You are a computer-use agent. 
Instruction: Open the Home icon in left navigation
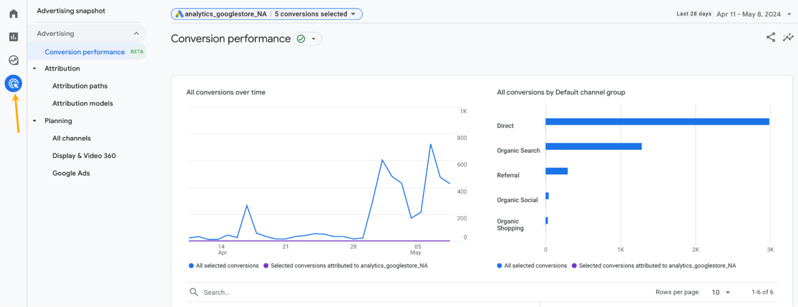[13, 12]
